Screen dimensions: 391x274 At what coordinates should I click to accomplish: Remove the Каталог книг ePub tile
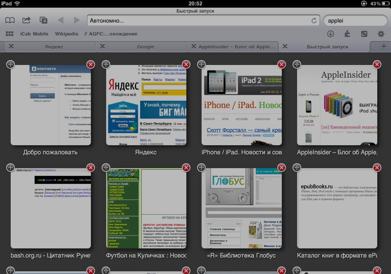(377, 167)
